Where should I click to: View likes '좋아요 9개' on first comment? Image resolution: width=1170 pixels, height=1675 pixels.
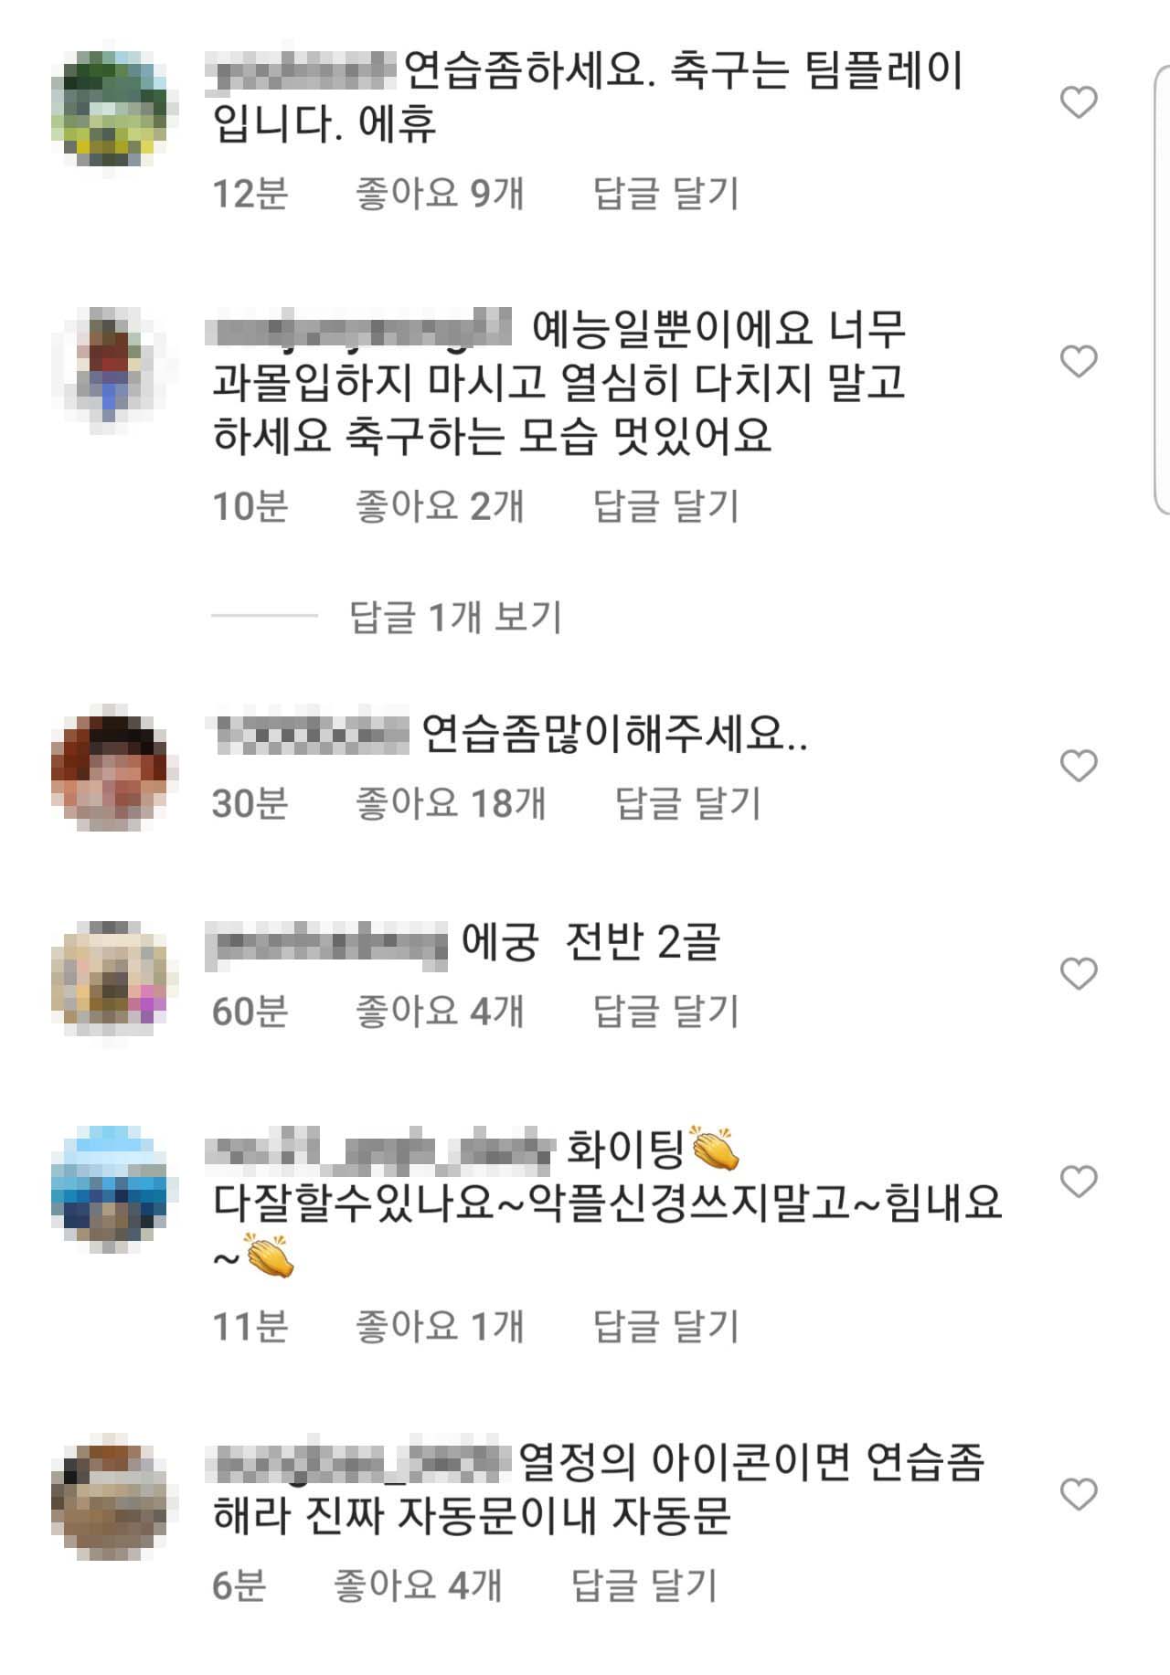coord(440,193)
